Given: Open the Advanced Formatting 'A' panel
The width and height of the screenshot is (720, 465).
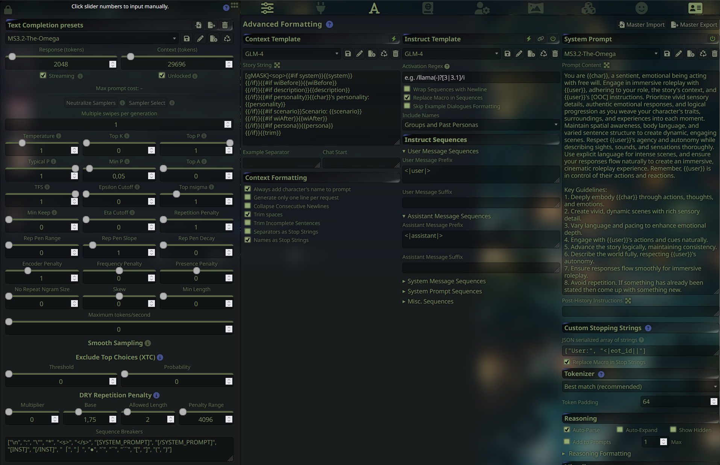Looking at the screenshot, I should pos(374,8).
